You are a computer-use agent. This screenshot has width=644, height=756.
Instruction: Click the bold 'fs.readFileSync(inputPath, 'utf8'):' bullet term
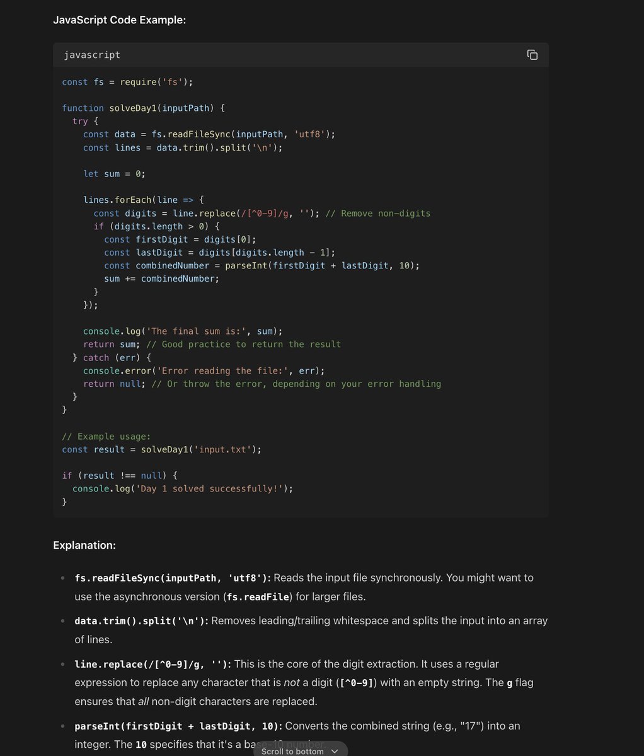coord(173,578)
